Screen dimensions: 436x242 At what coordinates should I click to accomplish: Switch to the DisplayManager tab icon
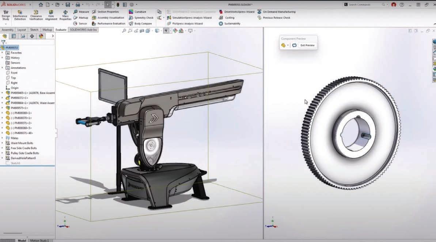pos(41,36)
